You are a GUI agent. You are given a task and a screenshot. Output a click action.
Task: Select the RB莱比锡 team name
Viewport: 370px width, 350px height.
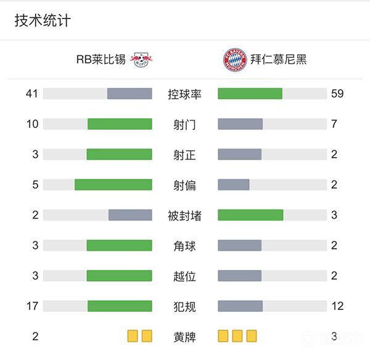point(101,60)
